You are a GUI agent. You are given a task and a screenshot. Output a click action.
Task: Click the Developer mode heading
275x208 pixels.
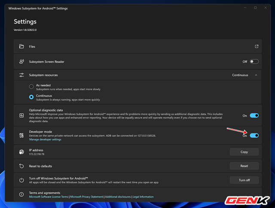[40, 132]
